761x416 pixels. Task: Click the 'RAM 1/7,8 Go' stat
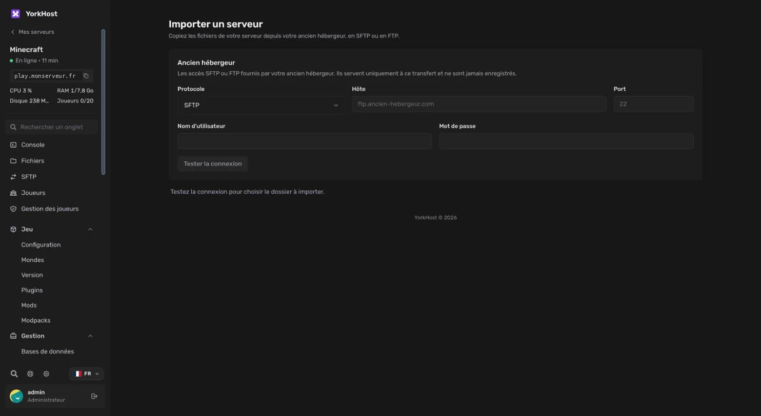coord(75,91)
